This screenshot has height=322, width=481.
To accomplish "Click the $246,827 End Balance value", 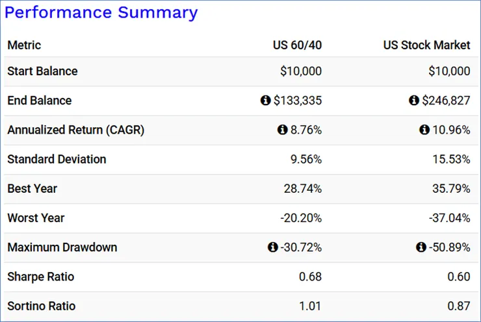I will pos(446,101).
